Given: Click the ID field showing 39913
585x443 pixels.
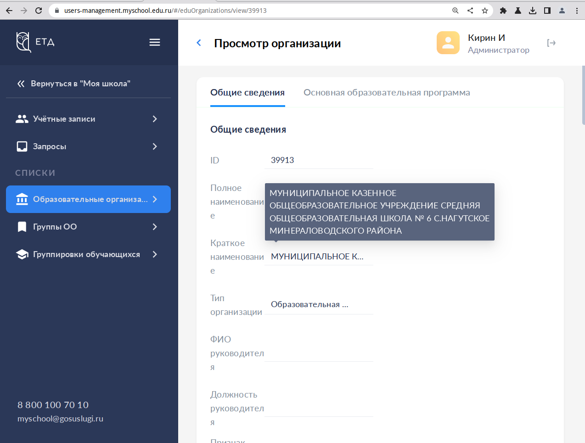Looking at the screenshot, I should 319,160.
